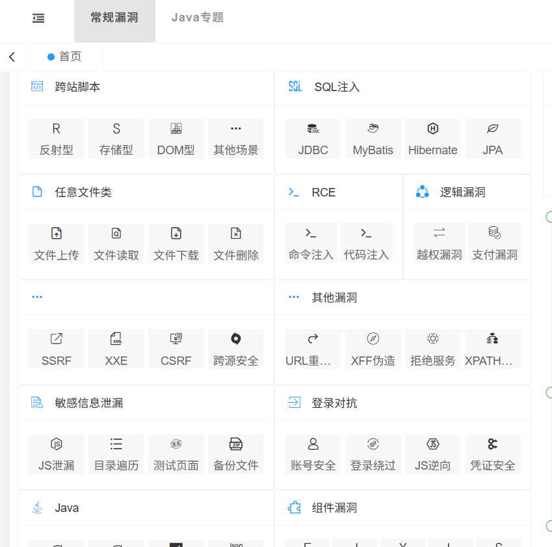Open the 命令注入 RCE item
The height and width of the screenshot is (547, 552).
311,243
